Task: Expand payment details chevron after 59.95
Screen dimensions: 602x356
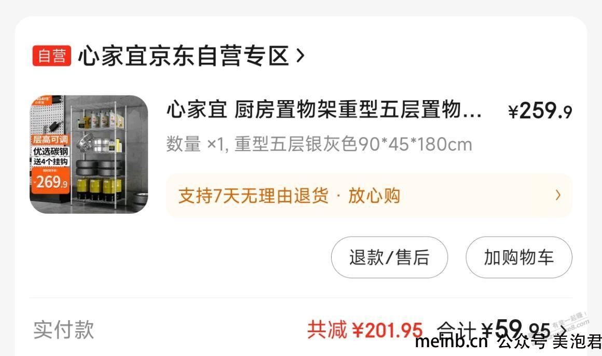Action: 563,330
